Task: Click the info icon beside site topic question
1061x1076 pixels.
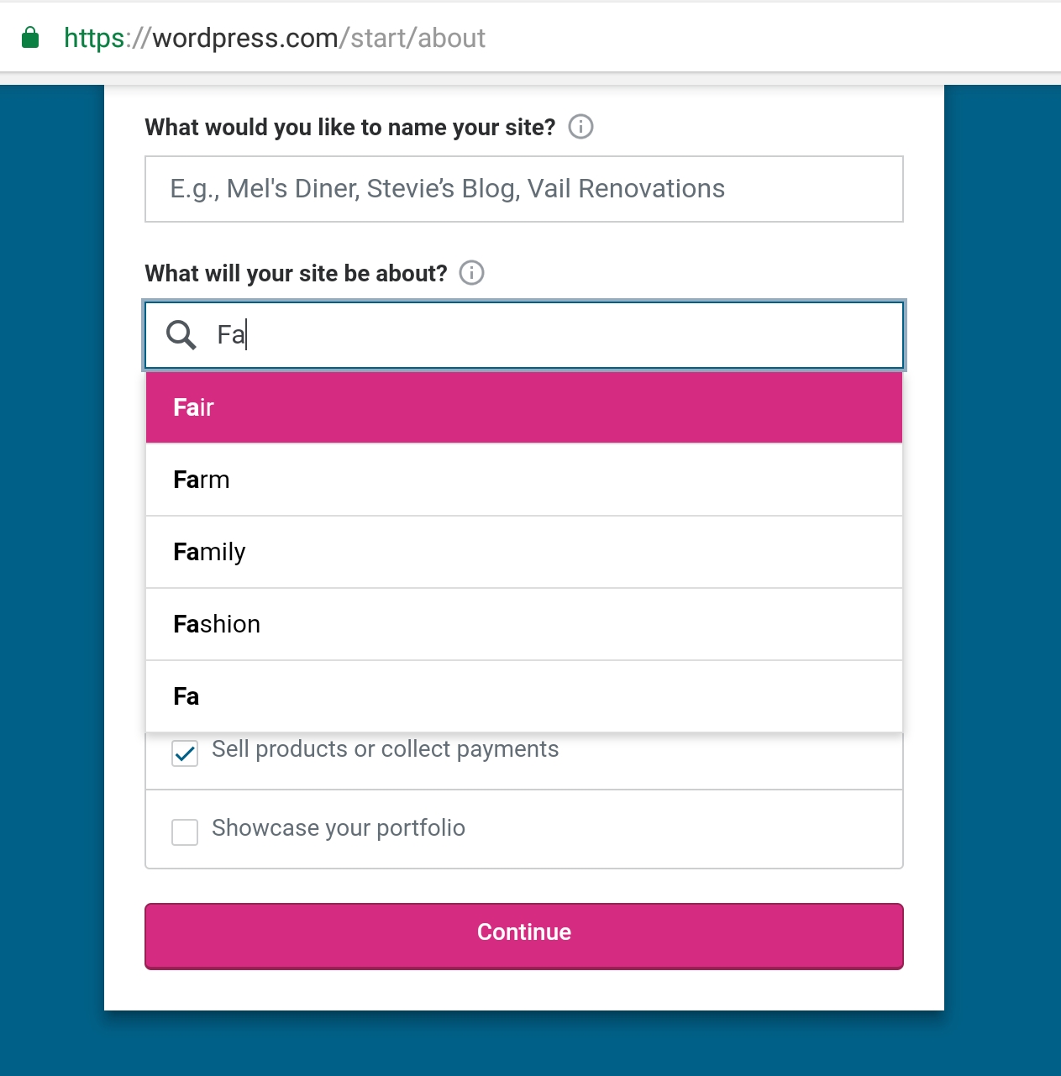Action: point(471,273)
